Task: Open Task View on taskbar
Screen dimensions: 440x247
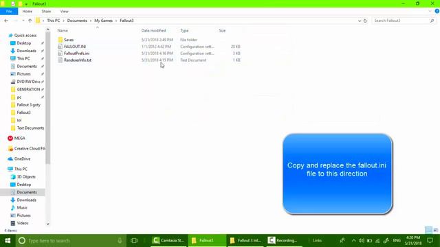Action: tap(134, 241)
